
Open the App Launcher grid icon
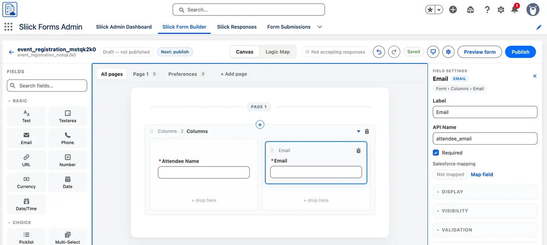pyautogui.click(x=8, y=27)
